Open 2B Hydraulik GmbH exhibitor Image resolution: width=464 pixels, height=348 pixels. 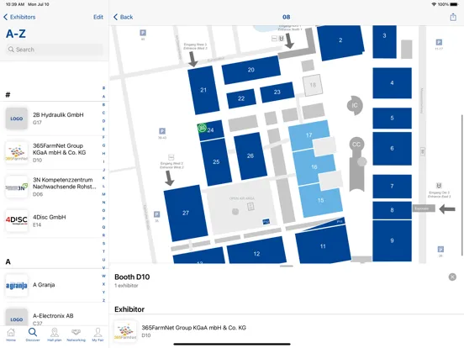pyautogui.click(x=54, y=119)
